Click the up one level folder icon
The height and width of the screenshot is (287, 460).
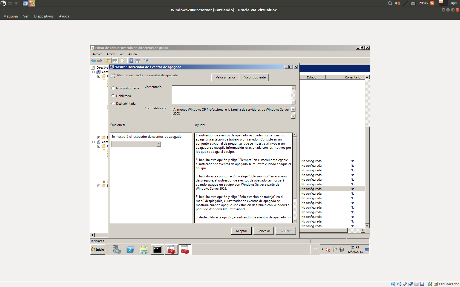[108, 61]
